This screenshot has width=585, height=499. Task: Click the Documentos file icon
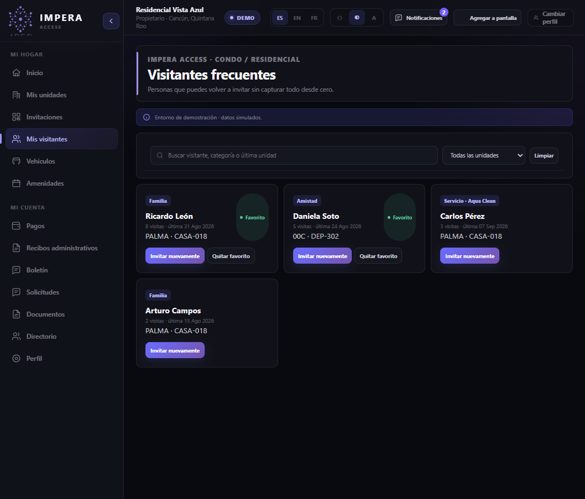[16, 314]
